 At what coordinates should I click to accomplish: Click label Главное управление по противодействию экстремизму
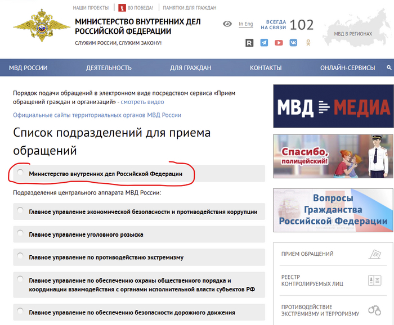tap(106, 258)
